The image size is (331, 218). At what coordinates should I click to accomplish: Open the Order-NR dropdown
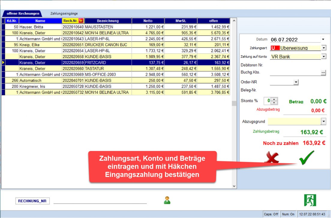[x=296, y=82]
